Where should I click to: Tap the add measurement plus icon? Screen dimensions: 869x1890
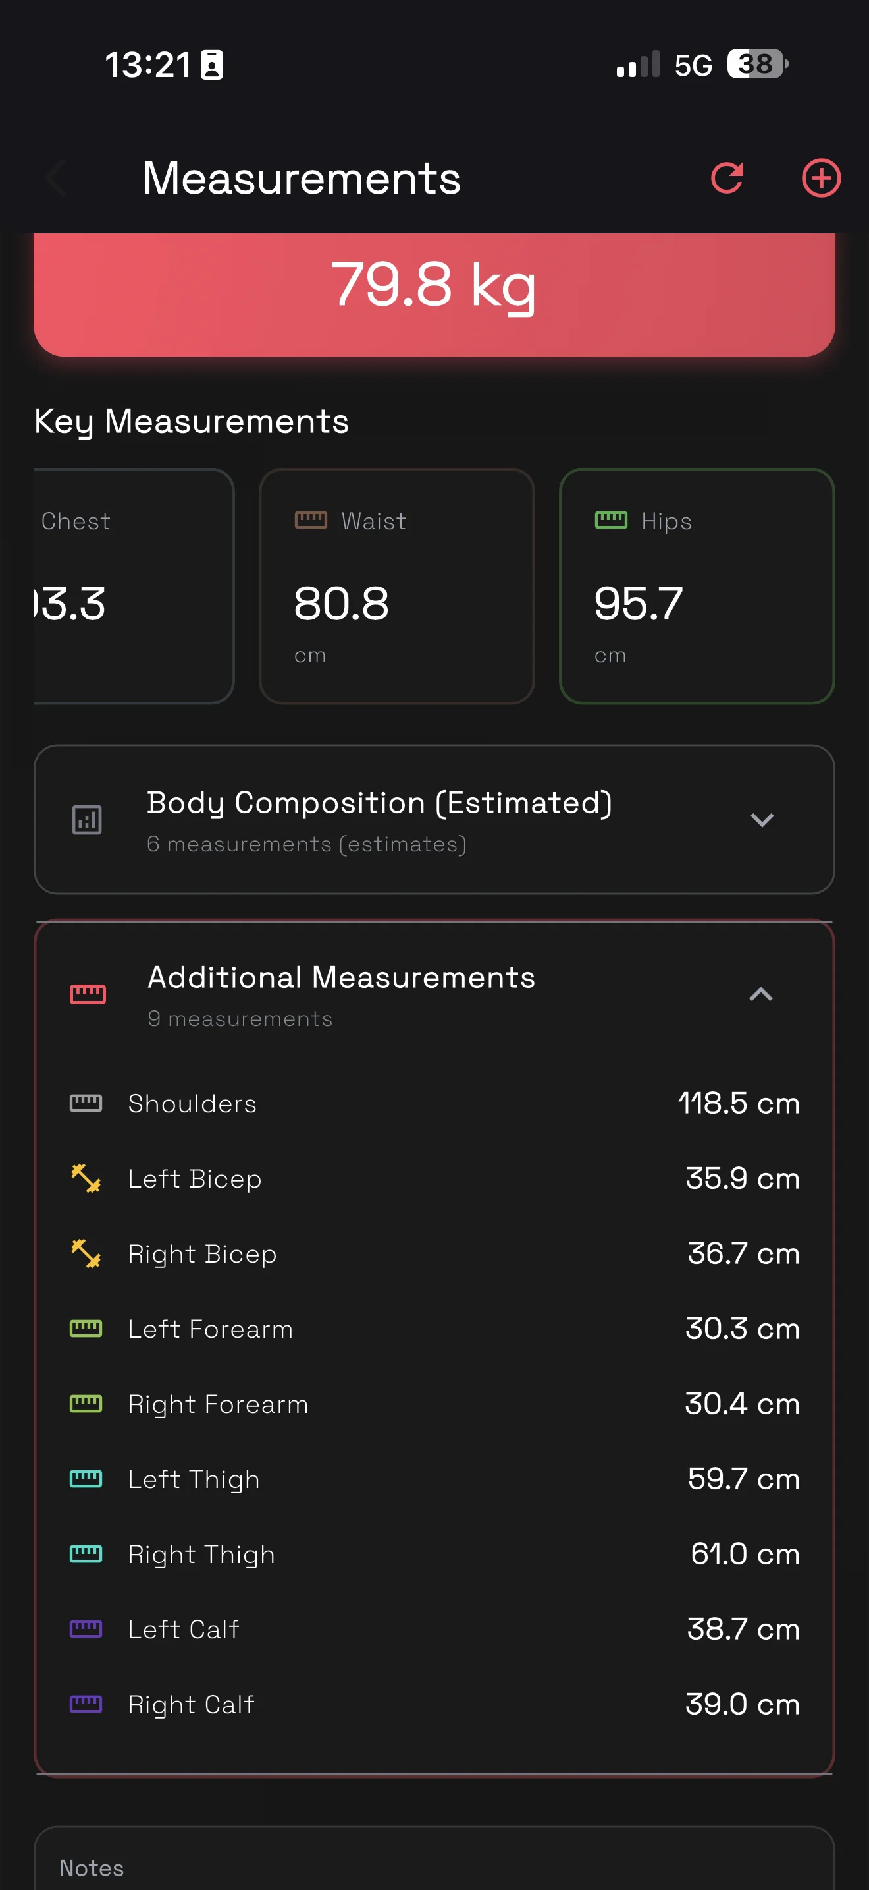click(x=821, y=179)
